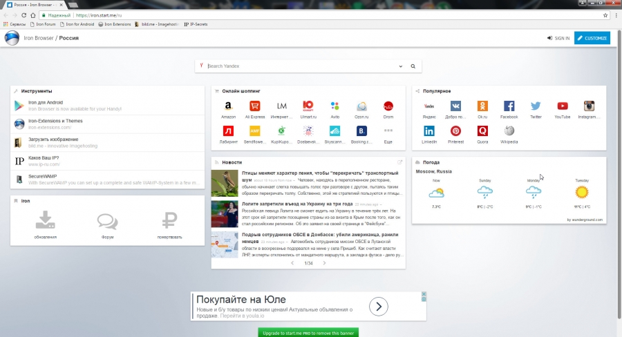Click the Iron Forum bookmark
Screen dimensions: 622x337
[43, 24]
